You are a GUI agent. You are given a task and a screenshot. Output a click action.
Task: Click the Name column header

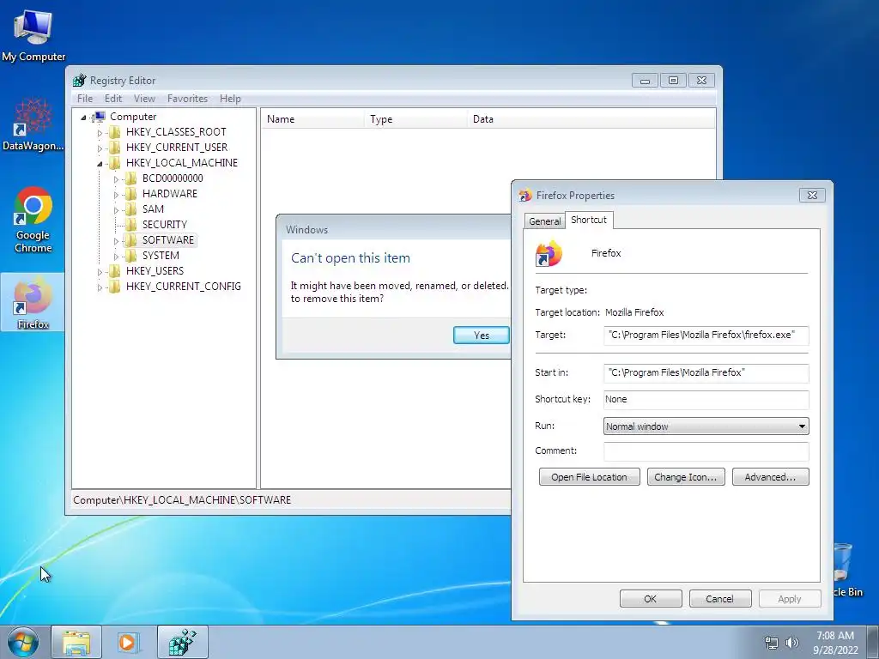click(312, 118)
